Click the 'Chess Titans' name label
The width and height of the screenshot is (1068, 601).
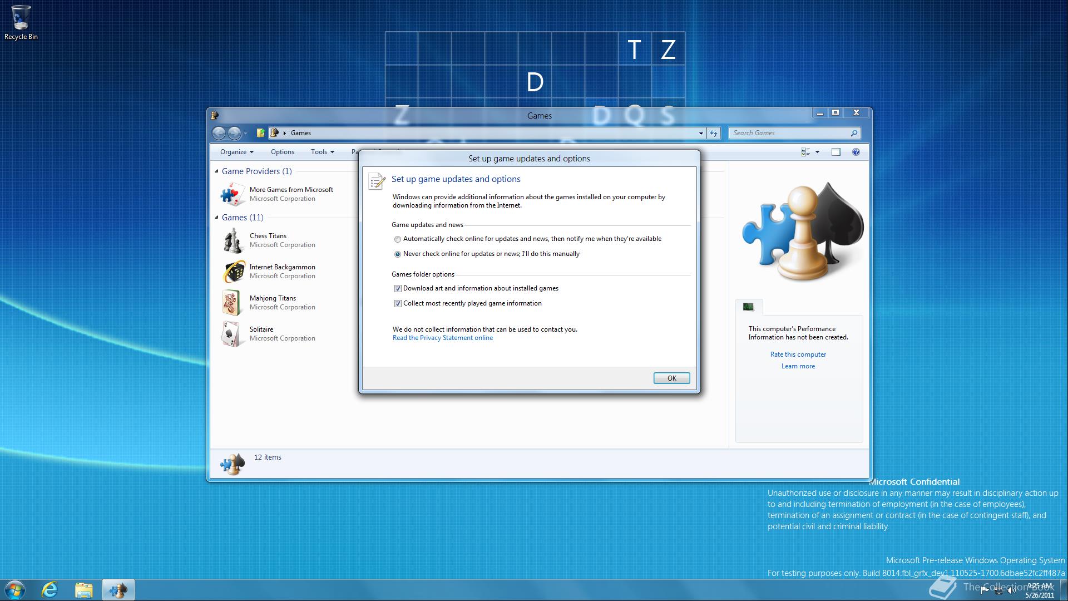click(268, 236)
